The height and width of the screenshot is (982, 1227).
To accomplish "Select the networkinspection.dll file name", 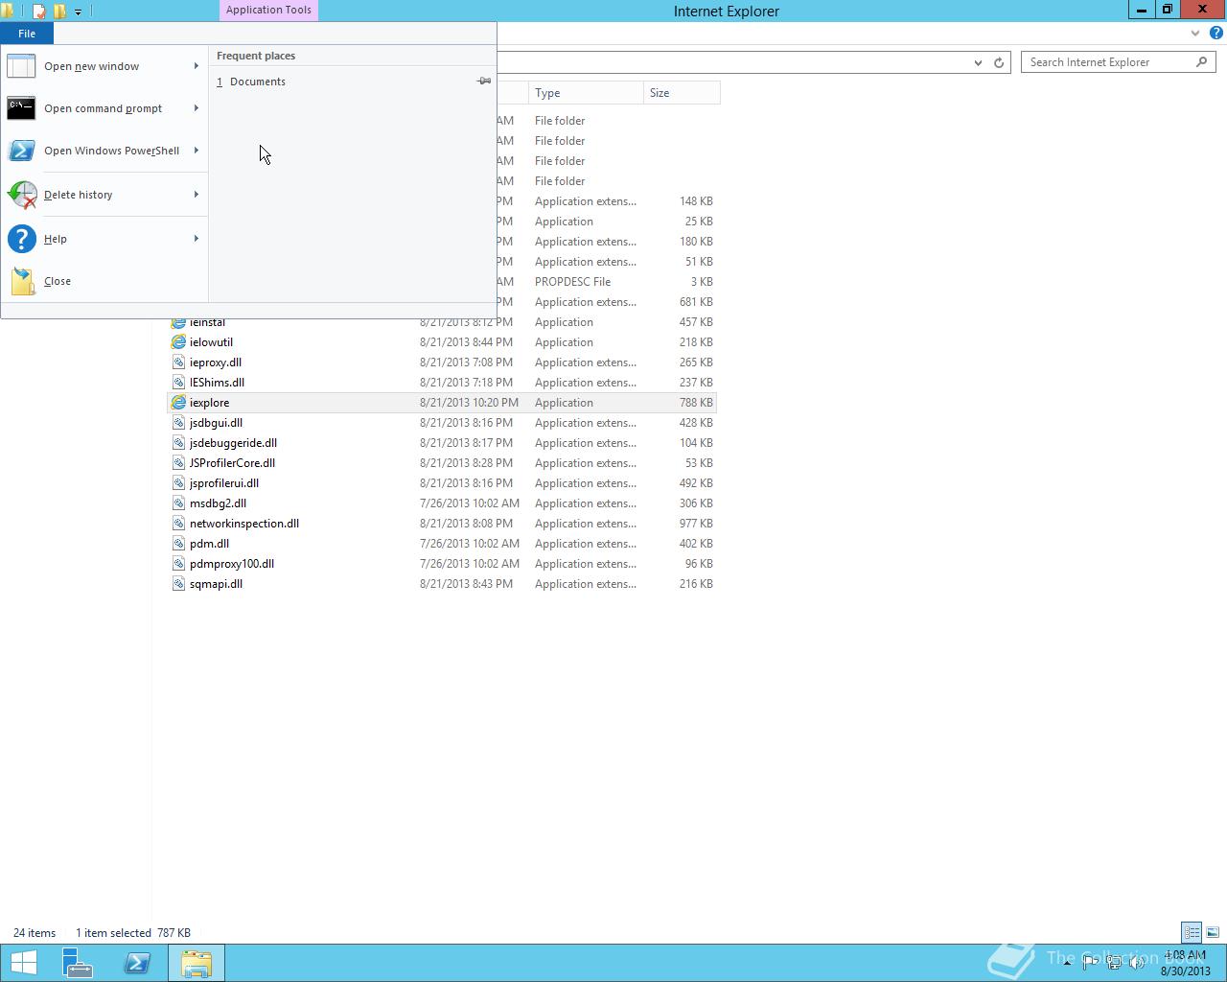I will (x=244, y=524).
